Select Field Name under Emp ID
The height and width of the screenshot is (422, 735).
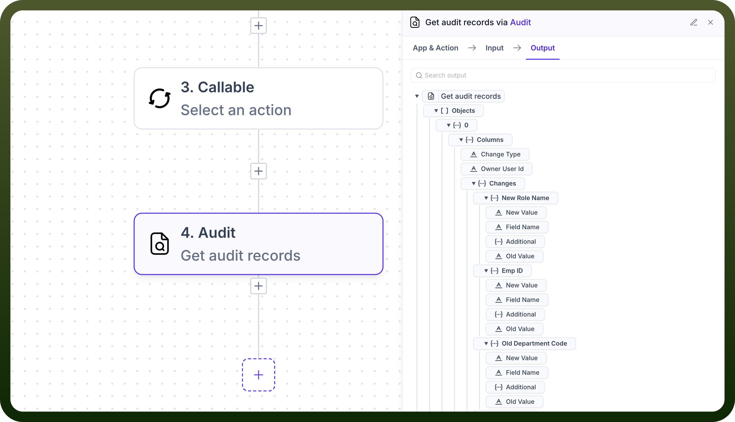(517, 300)
